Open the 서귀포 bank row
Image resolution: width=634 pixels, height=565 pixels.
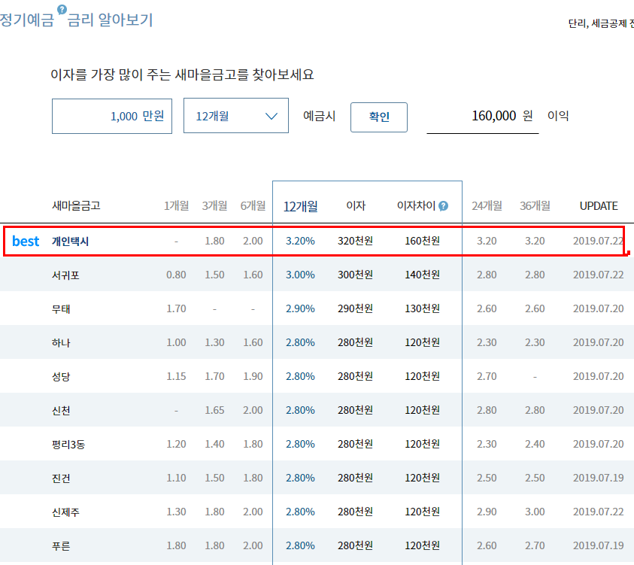pos(317,275)
